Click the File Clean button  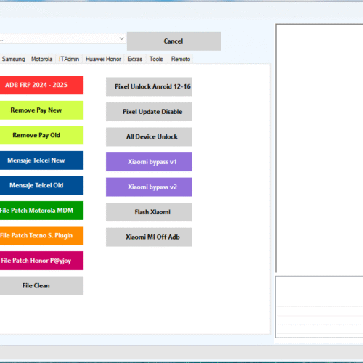point(41,285)
